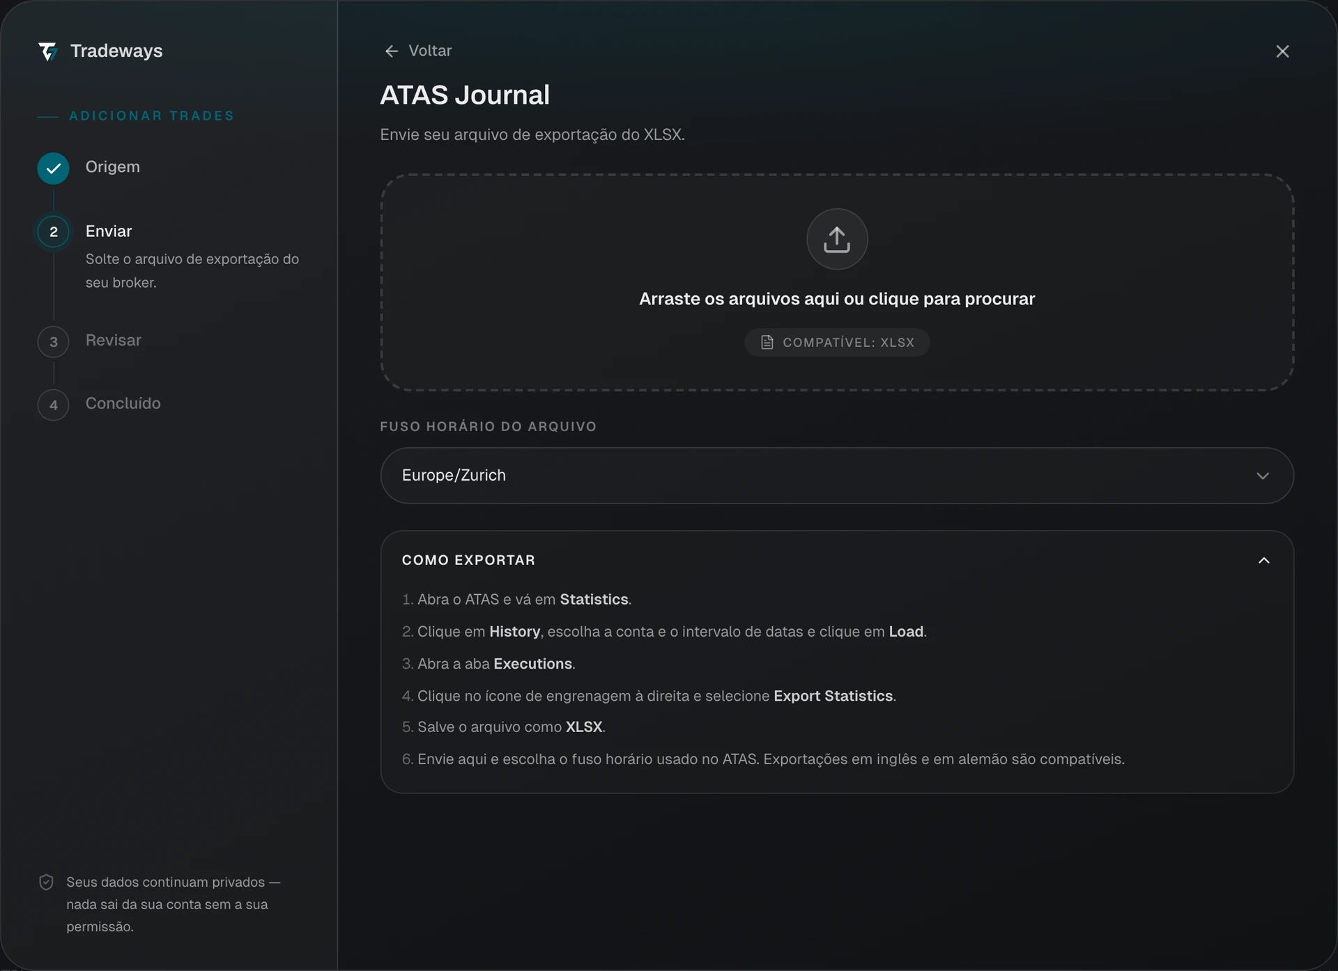Click the privacy shield icon

click(x=46, y=882)
